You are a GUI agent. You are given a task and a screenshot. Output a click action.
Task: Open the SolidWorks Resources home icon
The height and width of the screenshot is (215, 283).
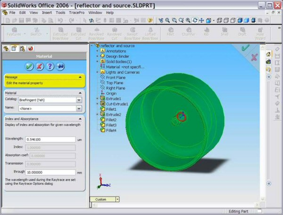268,54
